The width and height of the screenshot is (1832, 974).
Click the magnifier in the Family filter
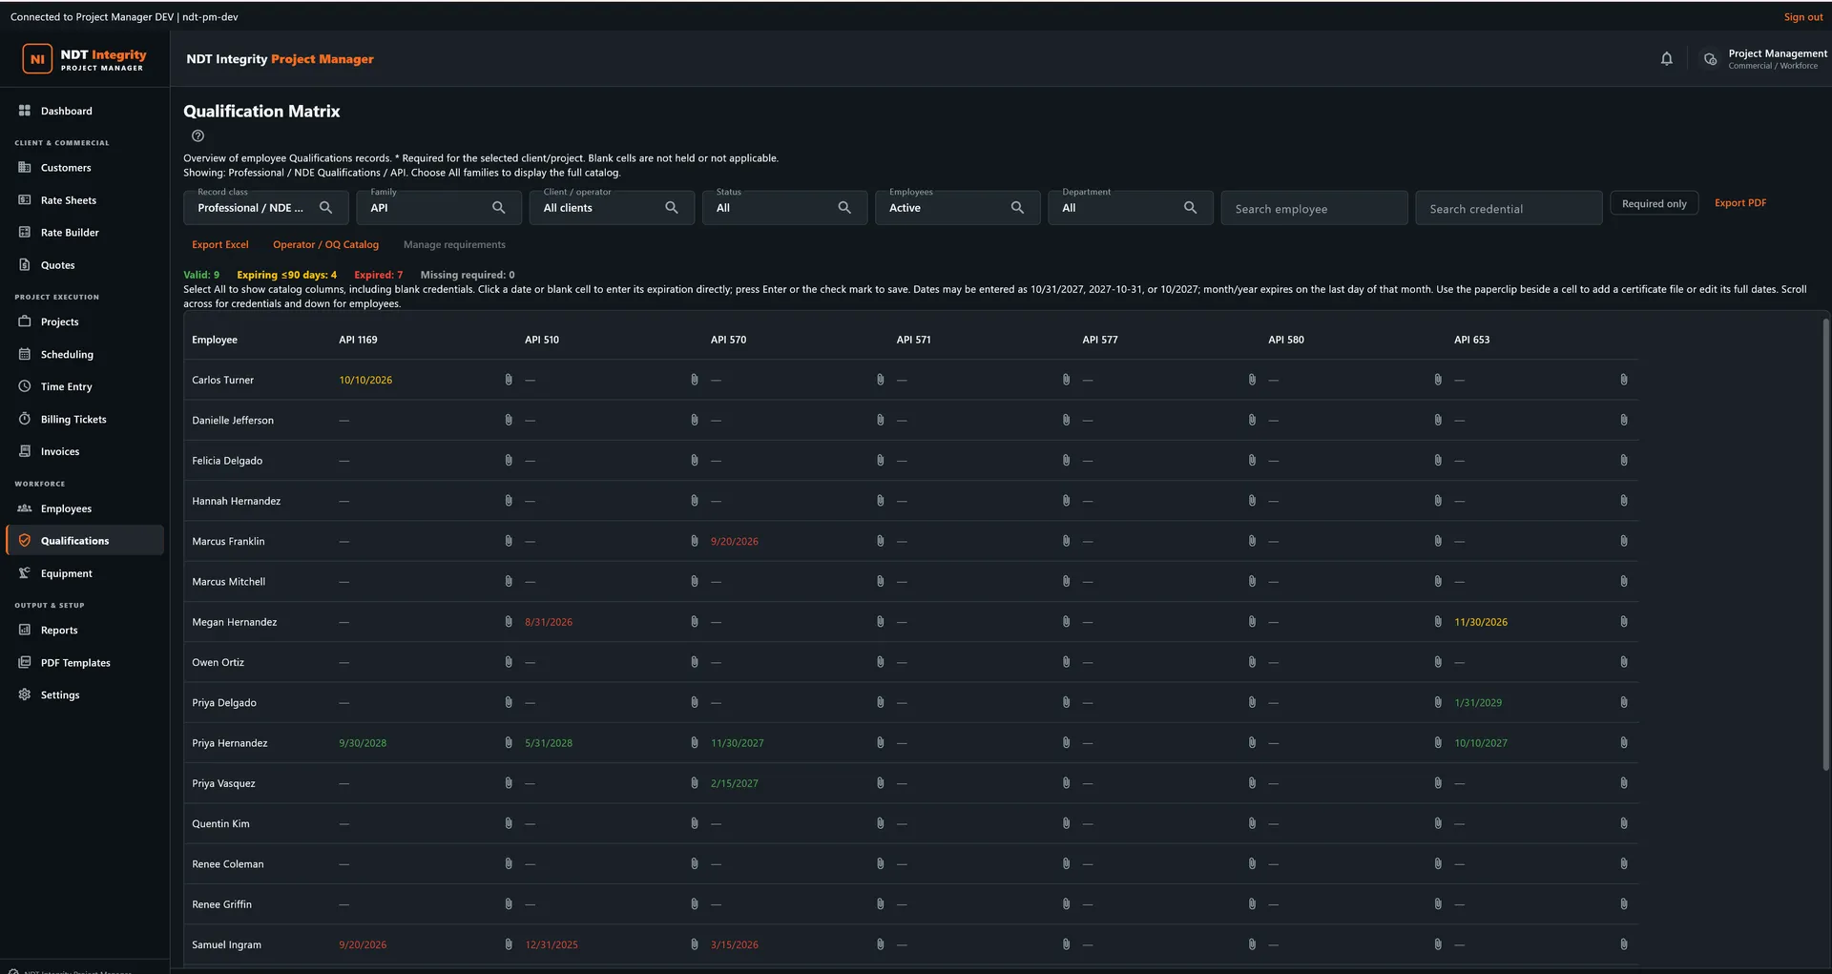(498, 207)
